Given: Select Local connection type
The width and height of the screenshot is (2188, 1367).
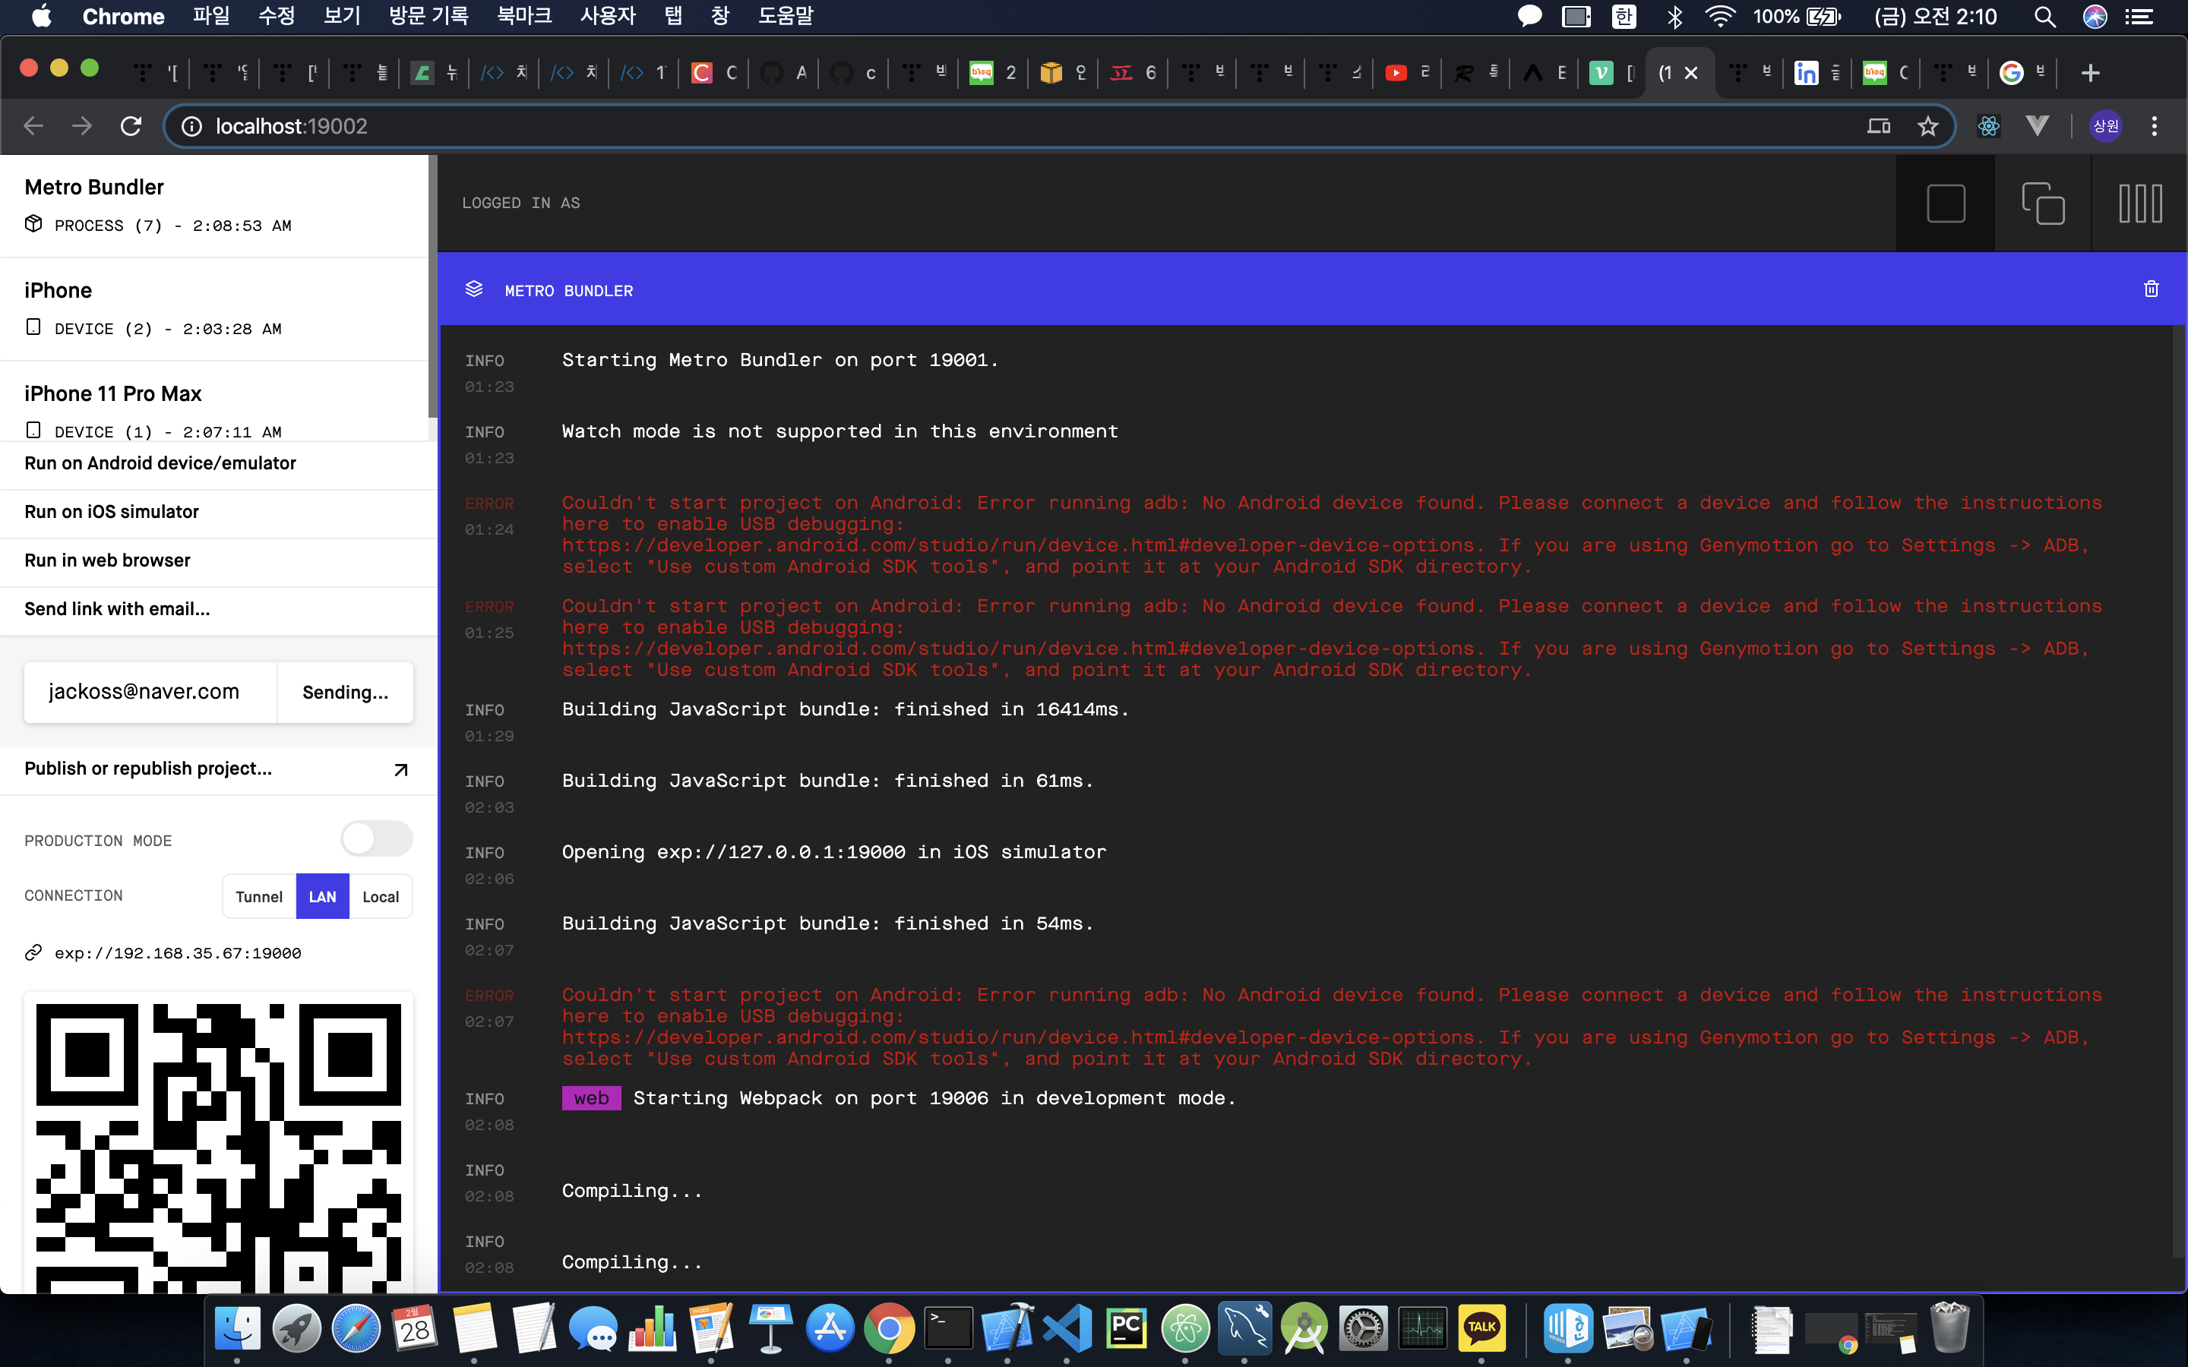Looking at the screenshot, I should point(381,897).
